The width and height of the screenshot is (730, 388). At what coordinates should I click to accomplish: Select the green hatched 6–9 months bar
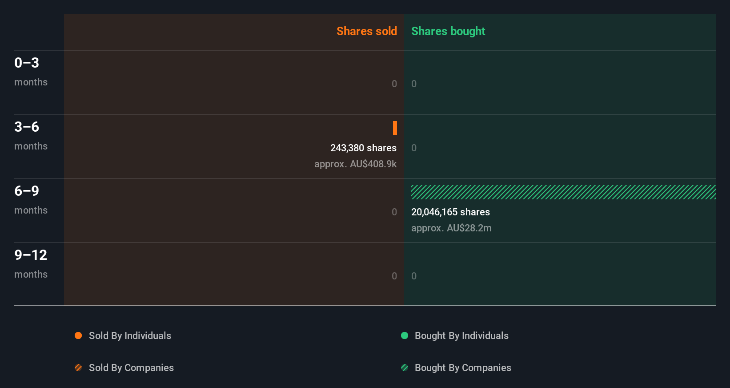point(563,192)
